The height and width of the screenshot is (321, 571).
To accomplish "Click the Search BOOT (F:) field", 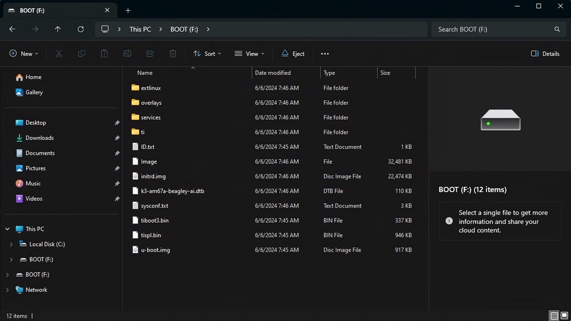I will point(494,29).
